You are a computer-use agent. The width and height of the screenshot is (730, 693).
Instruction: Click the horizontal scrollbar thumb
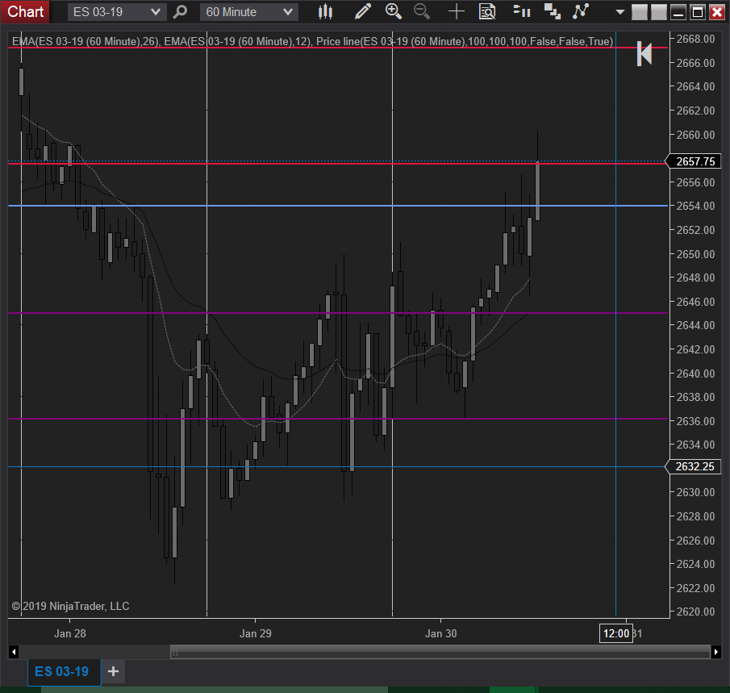(x=440, y=652)
